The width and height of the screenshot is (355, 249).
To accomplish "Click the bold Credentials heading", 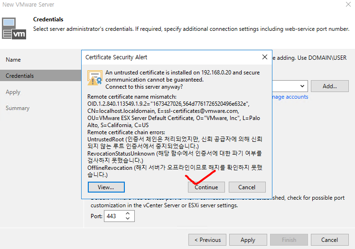I will tap(48, 19).
